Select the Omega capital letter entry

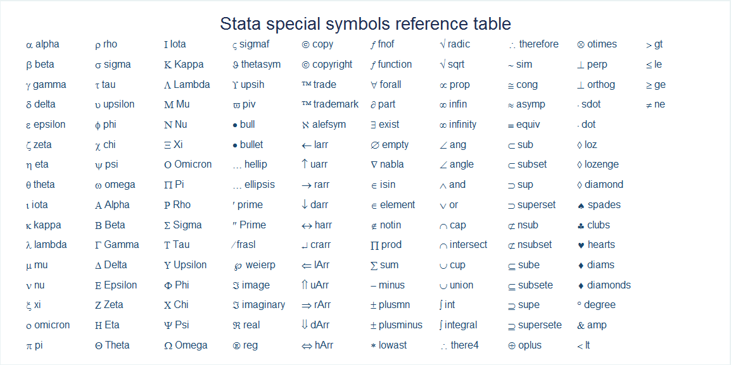click(186, 345)
